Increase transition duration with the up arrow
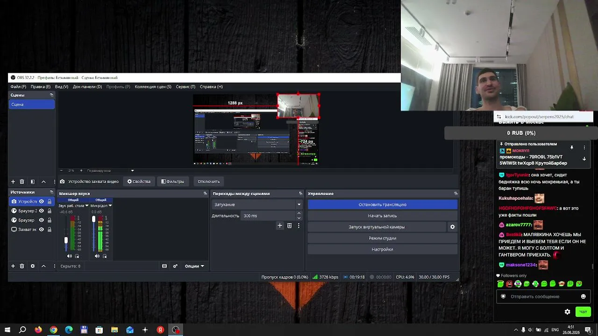598x336 pixels. tap(299, 213)
